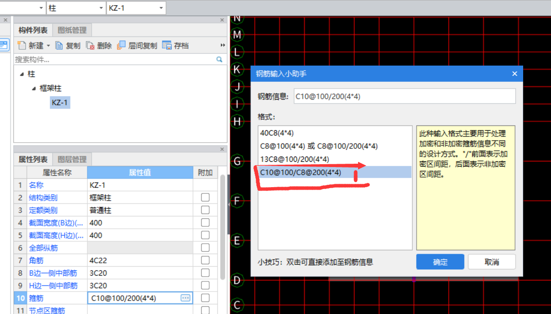The image size is (551, 314).
Task: Click the search magnifier icon
Action: click(219, 59)
